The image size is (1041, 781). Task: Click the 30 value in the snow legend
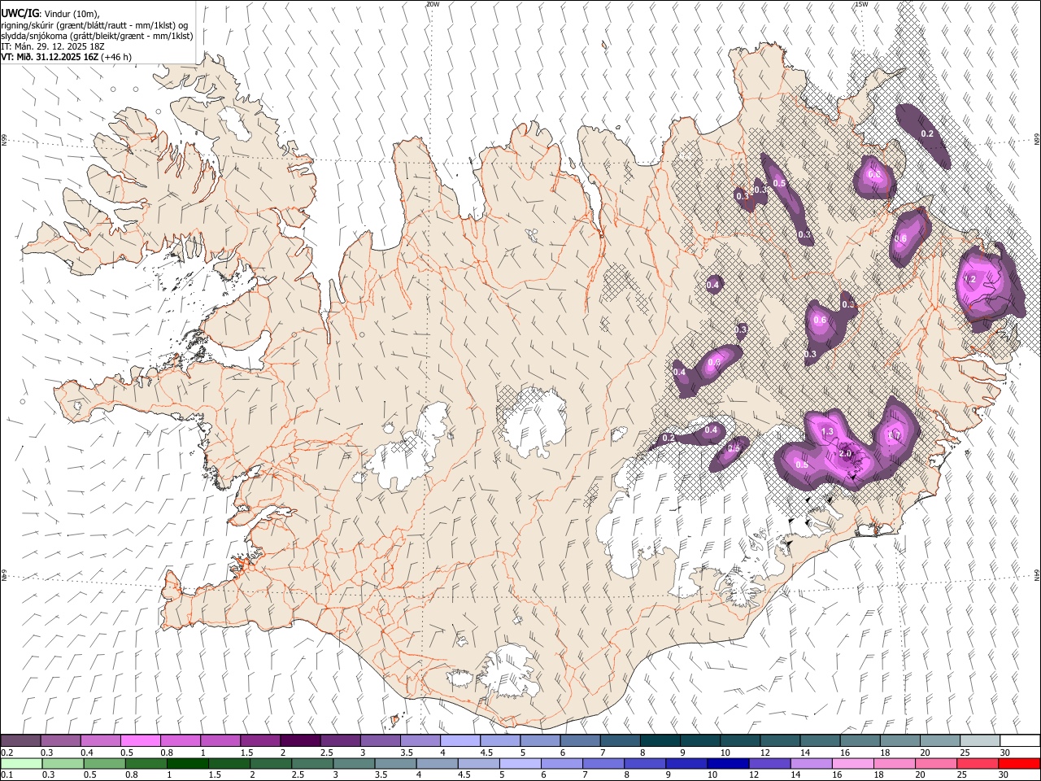pyautogui.click(x=1005, y=753)
